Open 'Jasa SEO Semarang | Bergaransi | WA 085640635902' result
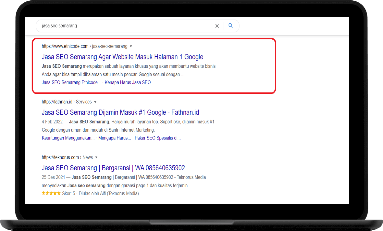 click(113, 168)
